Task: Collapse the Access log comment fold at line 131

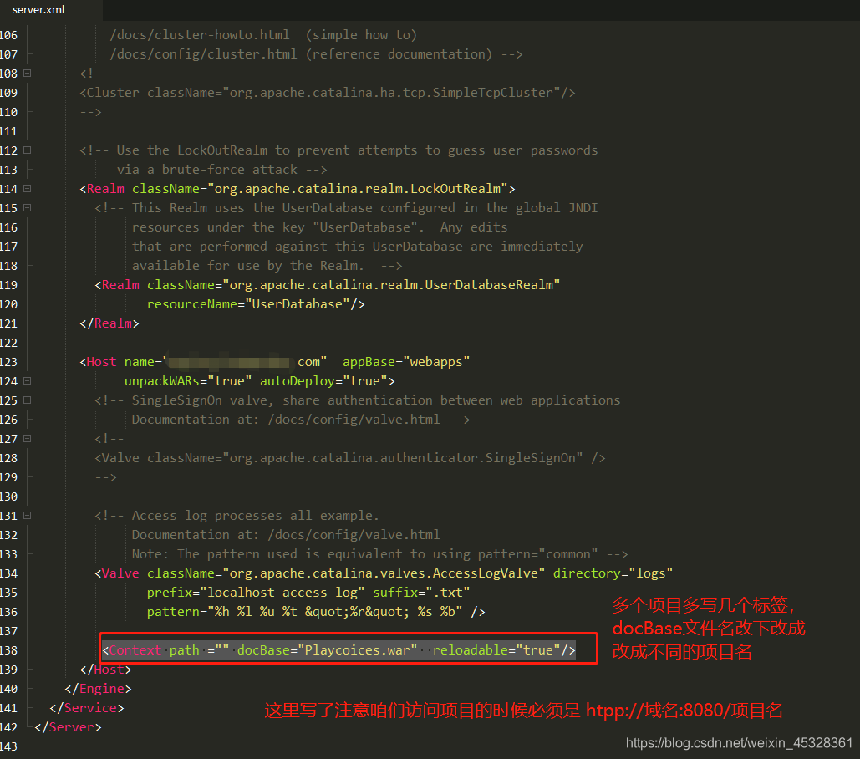Action: 27,515
